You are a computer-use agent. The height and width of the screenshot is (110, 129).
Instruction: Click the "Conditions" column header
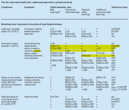click(x=7, y=7)
